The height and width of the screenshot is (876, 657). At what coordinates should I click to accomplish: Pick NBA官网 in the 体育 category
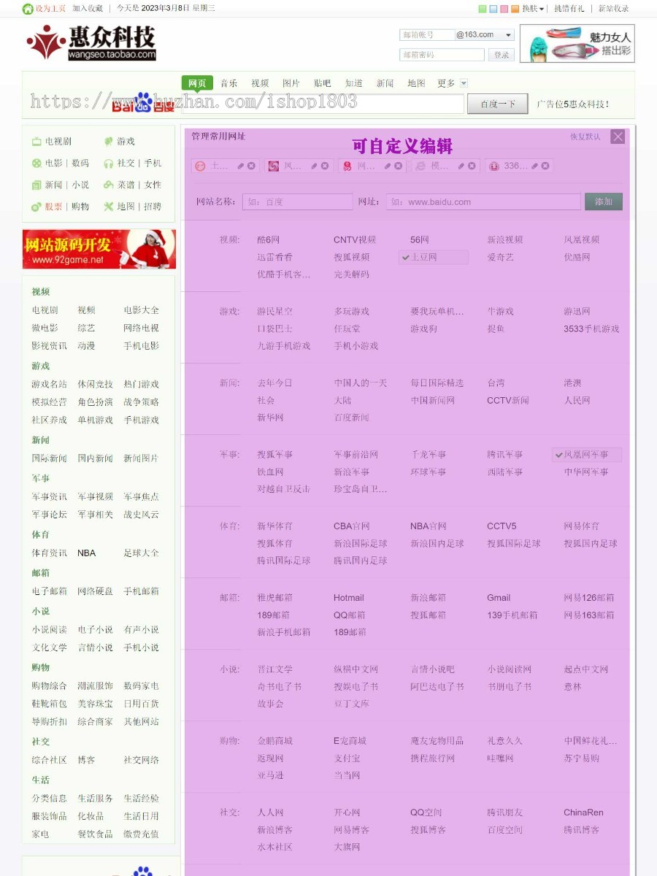429,526
